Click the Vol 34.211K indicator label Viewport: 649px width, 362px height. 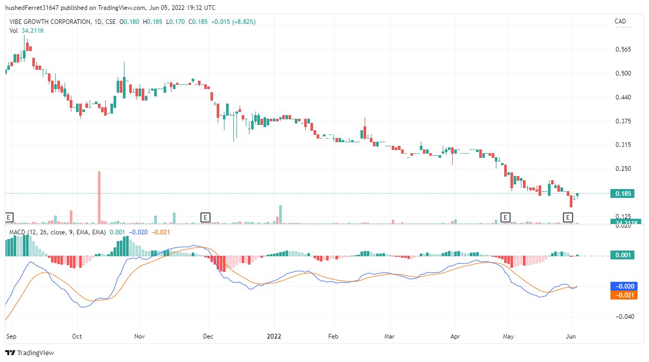click(27, 31)
